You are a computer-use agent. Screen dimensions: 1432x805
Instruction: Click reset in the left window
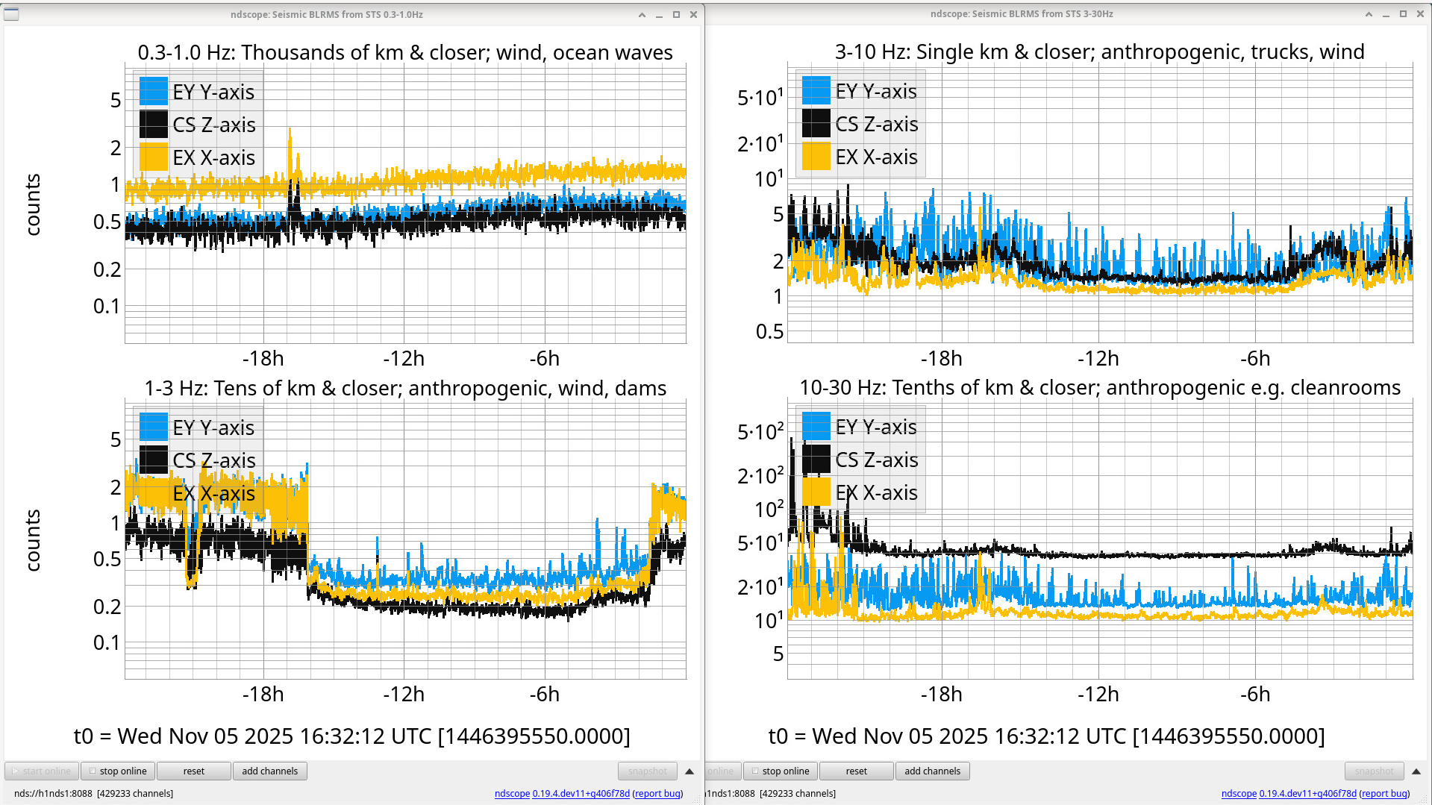193,771
